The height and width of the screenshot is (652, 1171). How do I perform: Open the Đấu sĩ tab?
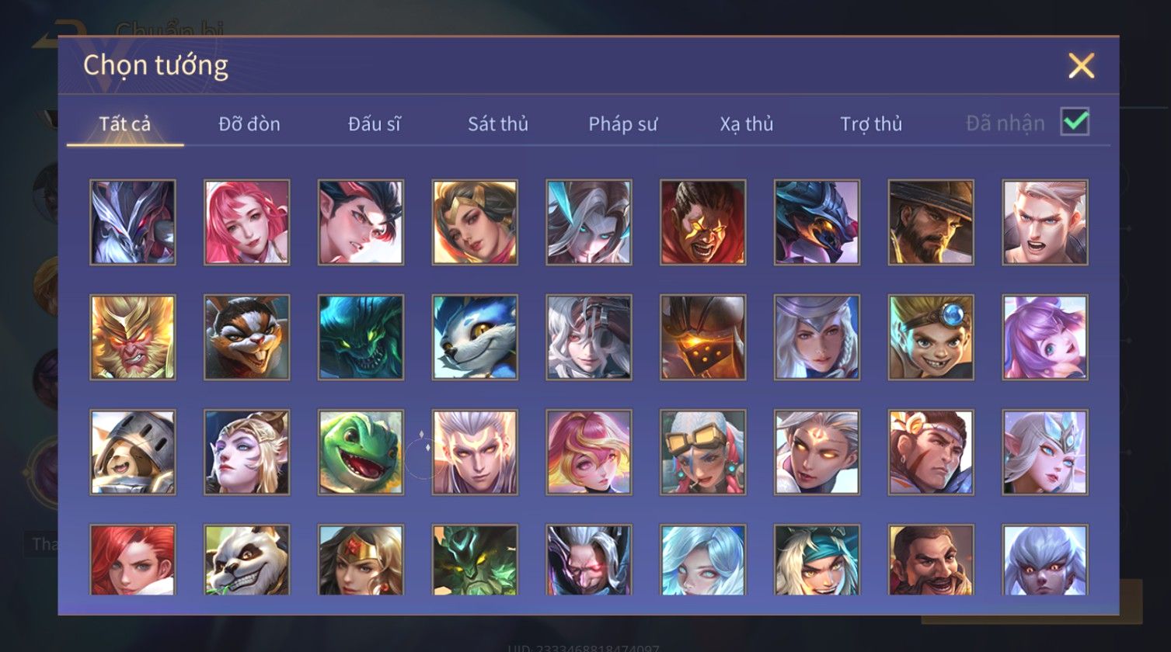click(374, 123)
